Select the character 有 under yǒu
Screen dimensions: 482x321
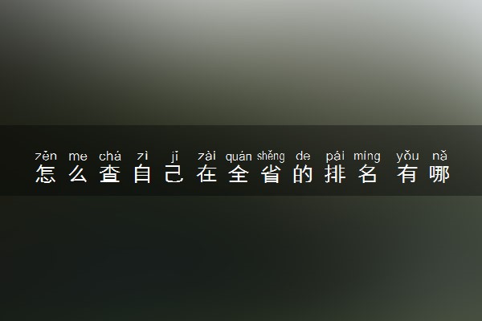pos(407,173)
